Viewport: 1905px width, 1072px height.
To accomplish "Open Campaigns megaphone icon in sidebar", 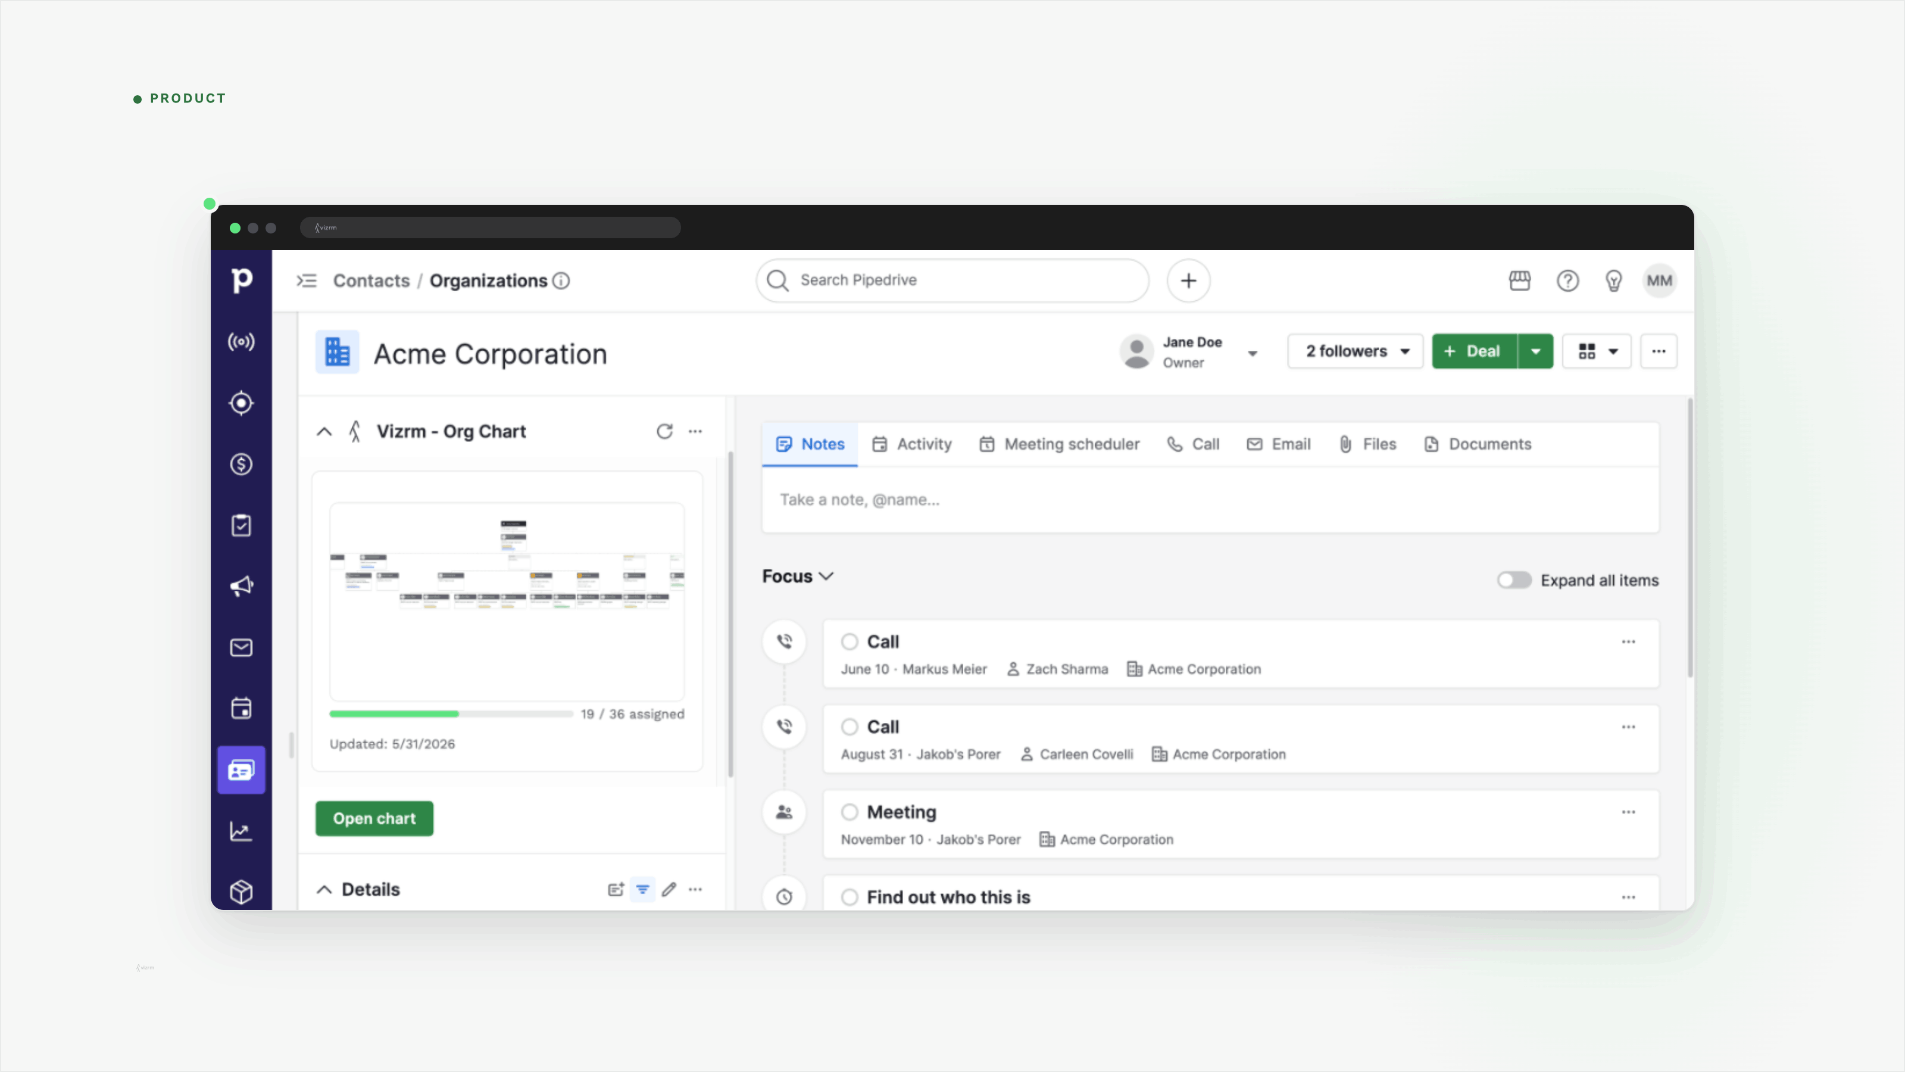I will (x=241, y=587).
